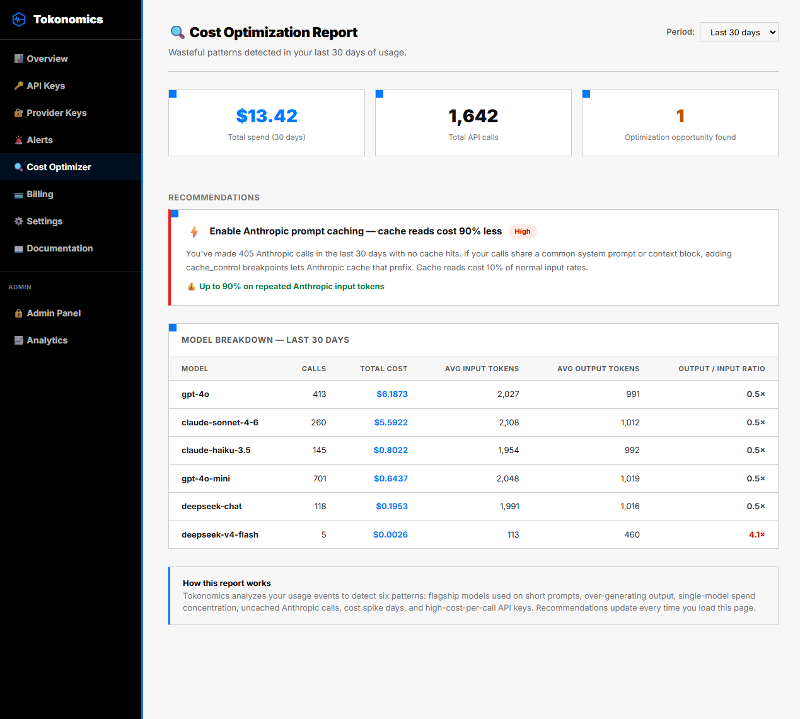This screenshot has width=800, height=719.
Task: Click the MODEL column header
Action: (x=195, y=369)
